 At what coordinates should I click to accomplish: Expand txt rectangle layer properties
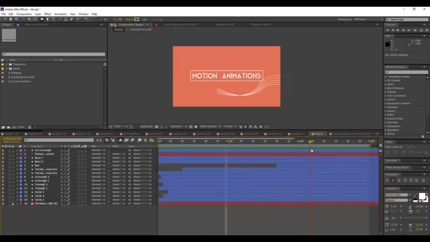coord(17,150)
